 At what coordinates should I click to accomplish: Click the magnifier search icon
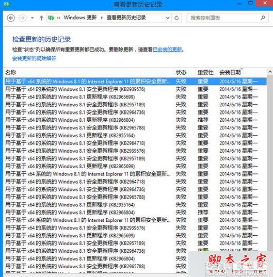[x=263, y=18]
